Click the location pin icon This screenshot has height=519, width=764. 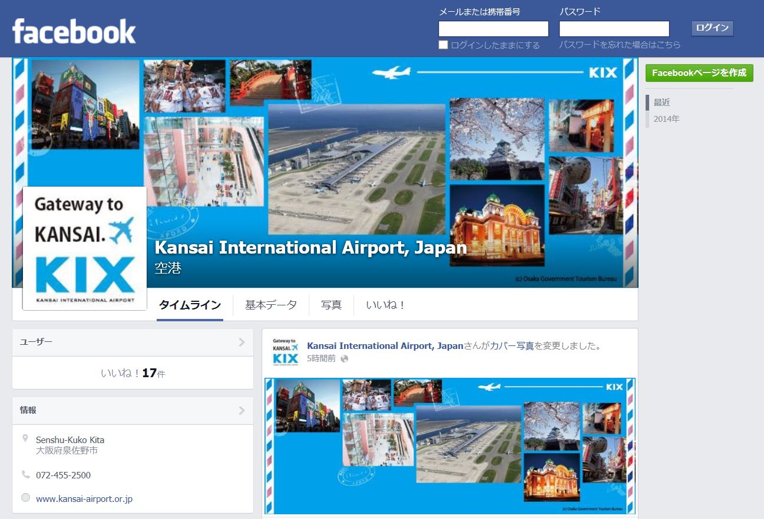[25, 438]
